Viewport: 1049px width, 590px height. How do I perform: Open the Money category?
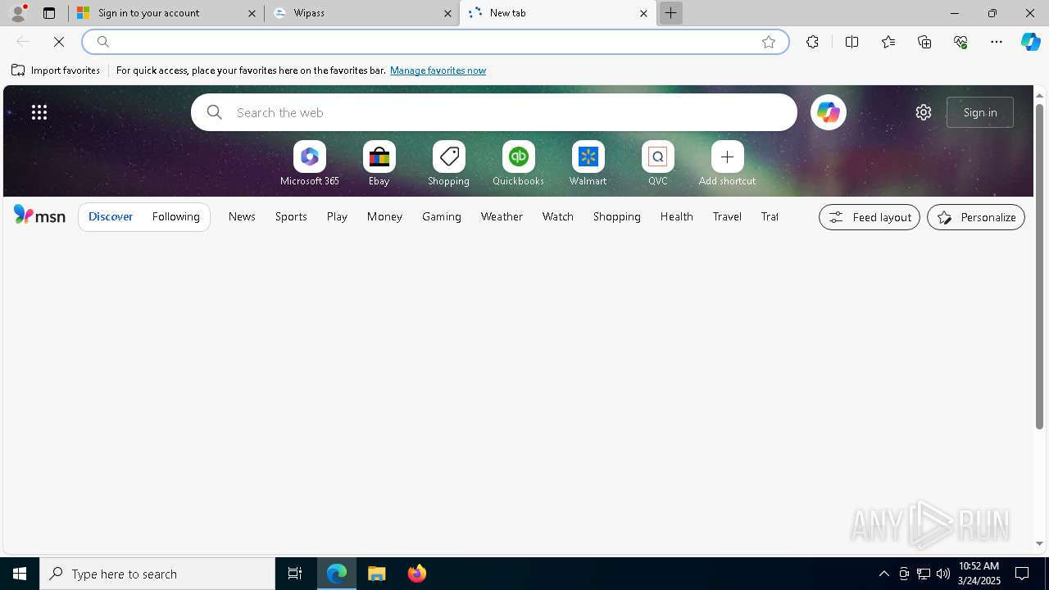tap(384, 216)
